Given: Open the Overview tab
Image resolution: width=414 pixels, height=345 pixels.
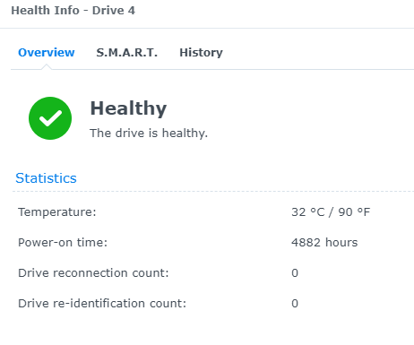Looking at the screenshot, I should pyautogui.click(x=47, y=52).
